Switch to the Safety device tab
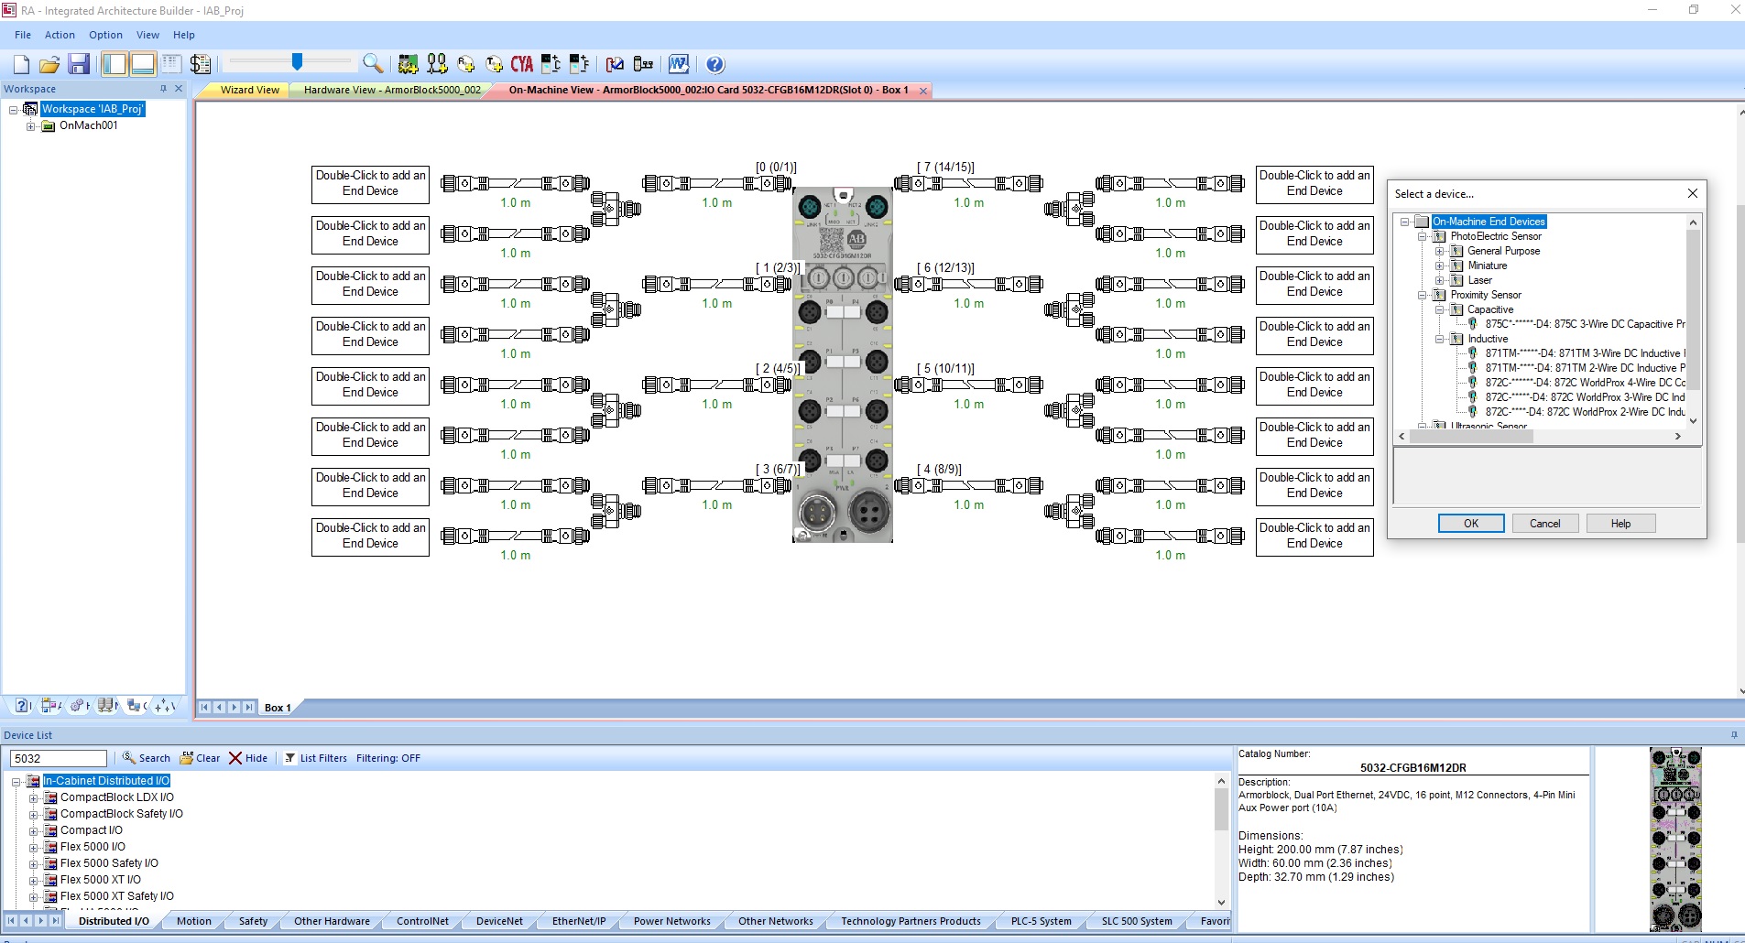The height and width of the screenshot is (943, 1745). [x=253, y=921]
